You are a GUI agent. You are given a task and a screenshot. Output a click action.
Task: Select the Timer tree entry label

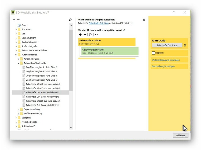click(24, 25)
